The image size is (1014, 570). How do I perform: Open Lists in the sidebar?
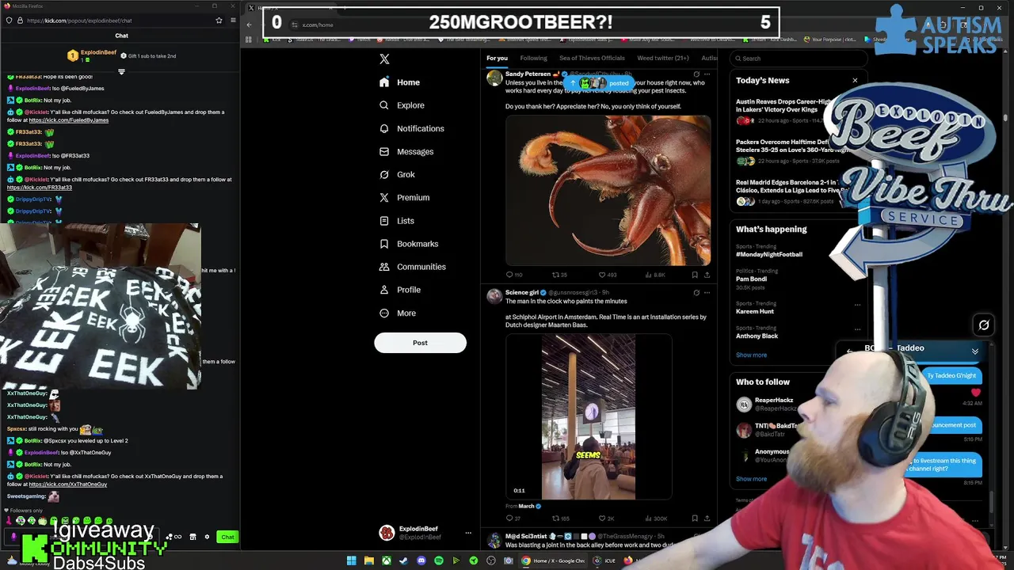(396, 221)
